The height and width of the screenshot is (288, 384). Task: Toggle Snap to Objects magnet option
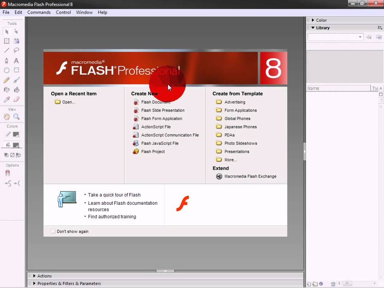point(8,173)
